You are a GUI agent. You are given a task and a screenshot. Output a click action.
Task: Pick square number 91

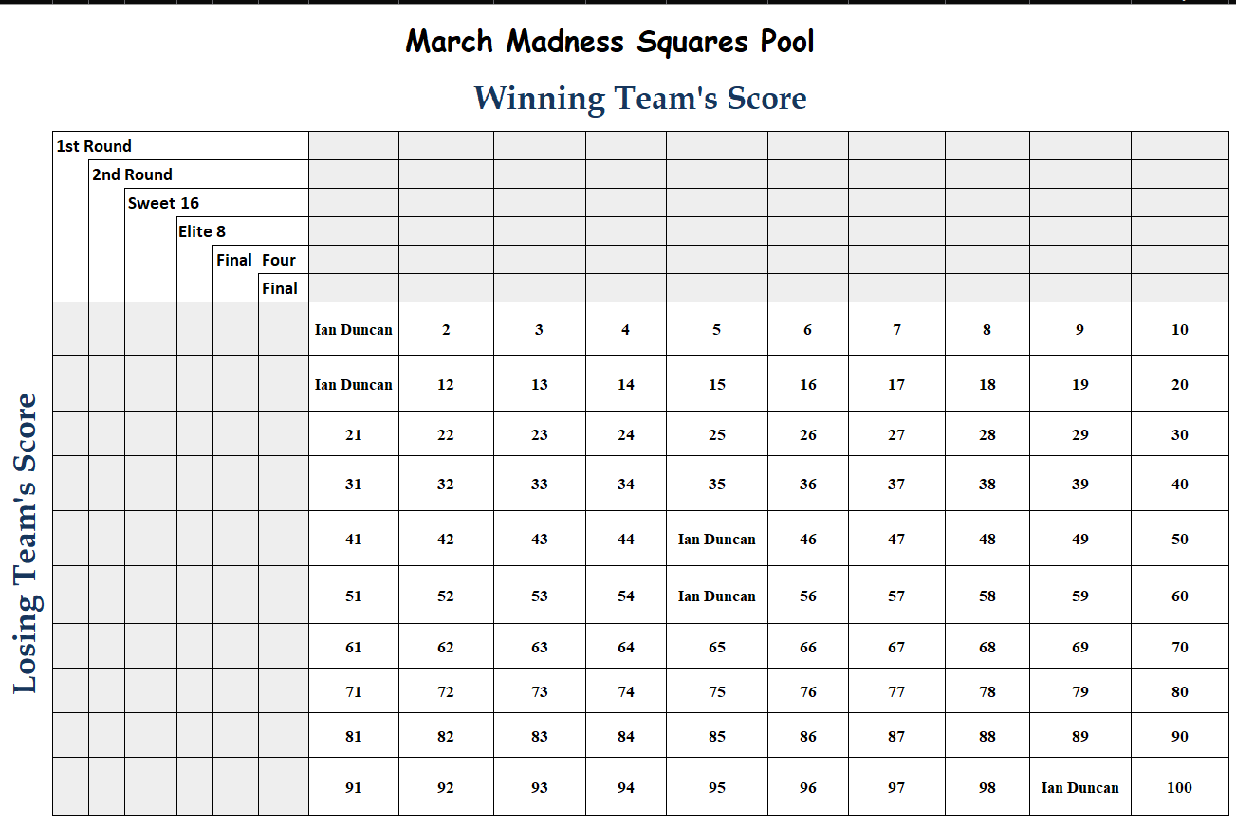(x=353, y=787)
